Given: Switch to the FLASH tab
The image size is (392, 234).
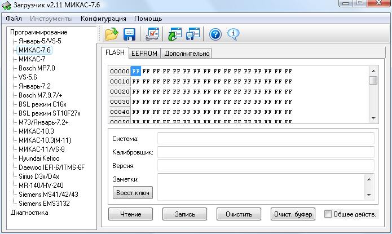Looking at the screenshot, I should pos(115,52).
